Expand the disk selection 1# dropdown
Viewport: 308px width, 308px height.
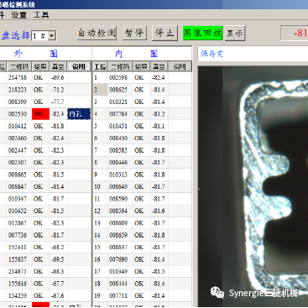(51, 36)
